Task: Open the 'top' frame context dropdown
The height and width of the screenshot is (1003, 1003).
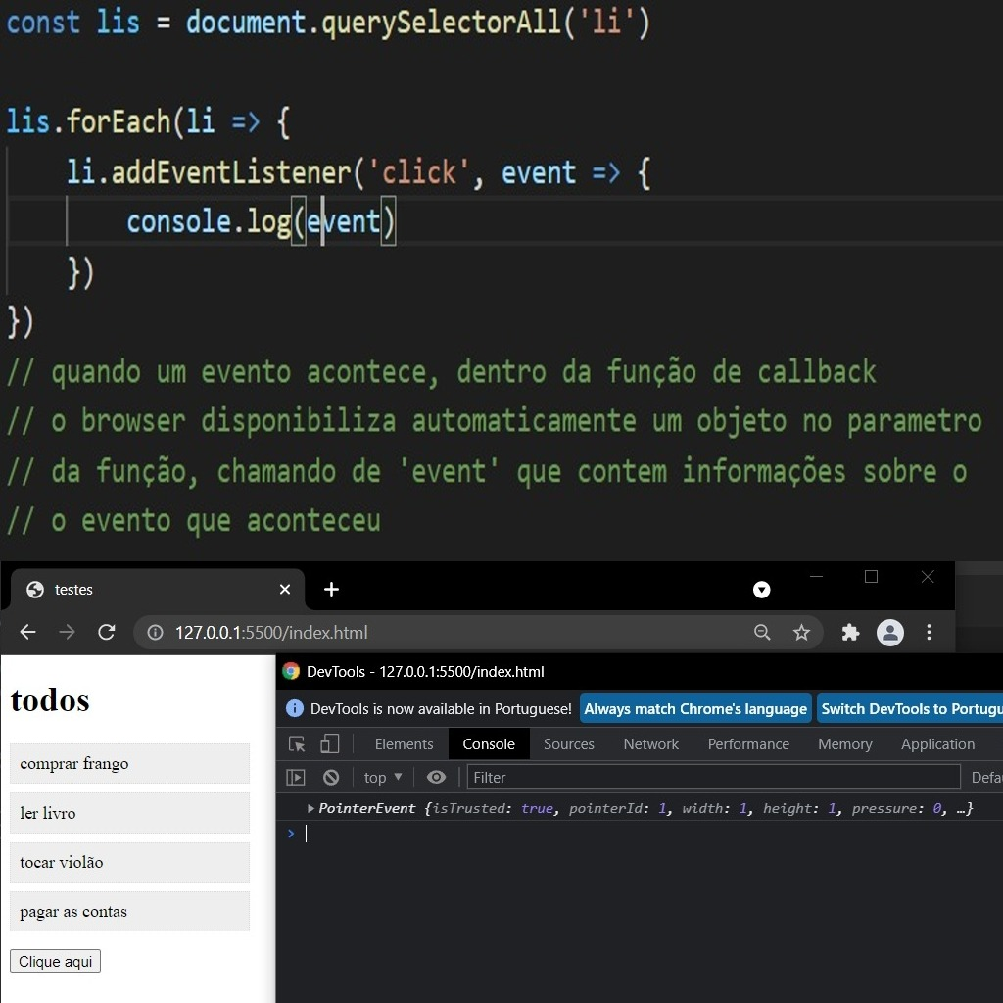Action: tap(381, 777)
